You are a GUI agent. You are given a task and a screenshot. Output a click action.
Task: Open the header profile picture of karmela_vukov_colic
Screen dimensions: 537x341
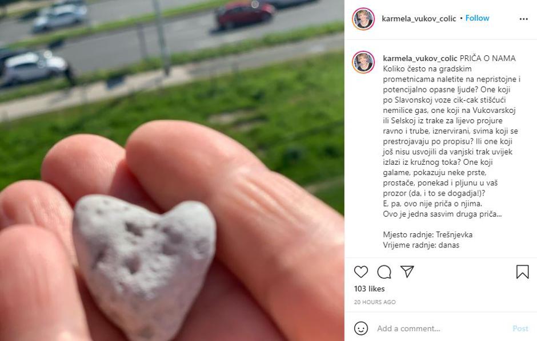click(x=363, y=19)
